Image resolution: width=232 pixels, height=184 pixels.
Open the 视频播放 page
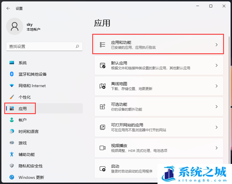point(159,148)
